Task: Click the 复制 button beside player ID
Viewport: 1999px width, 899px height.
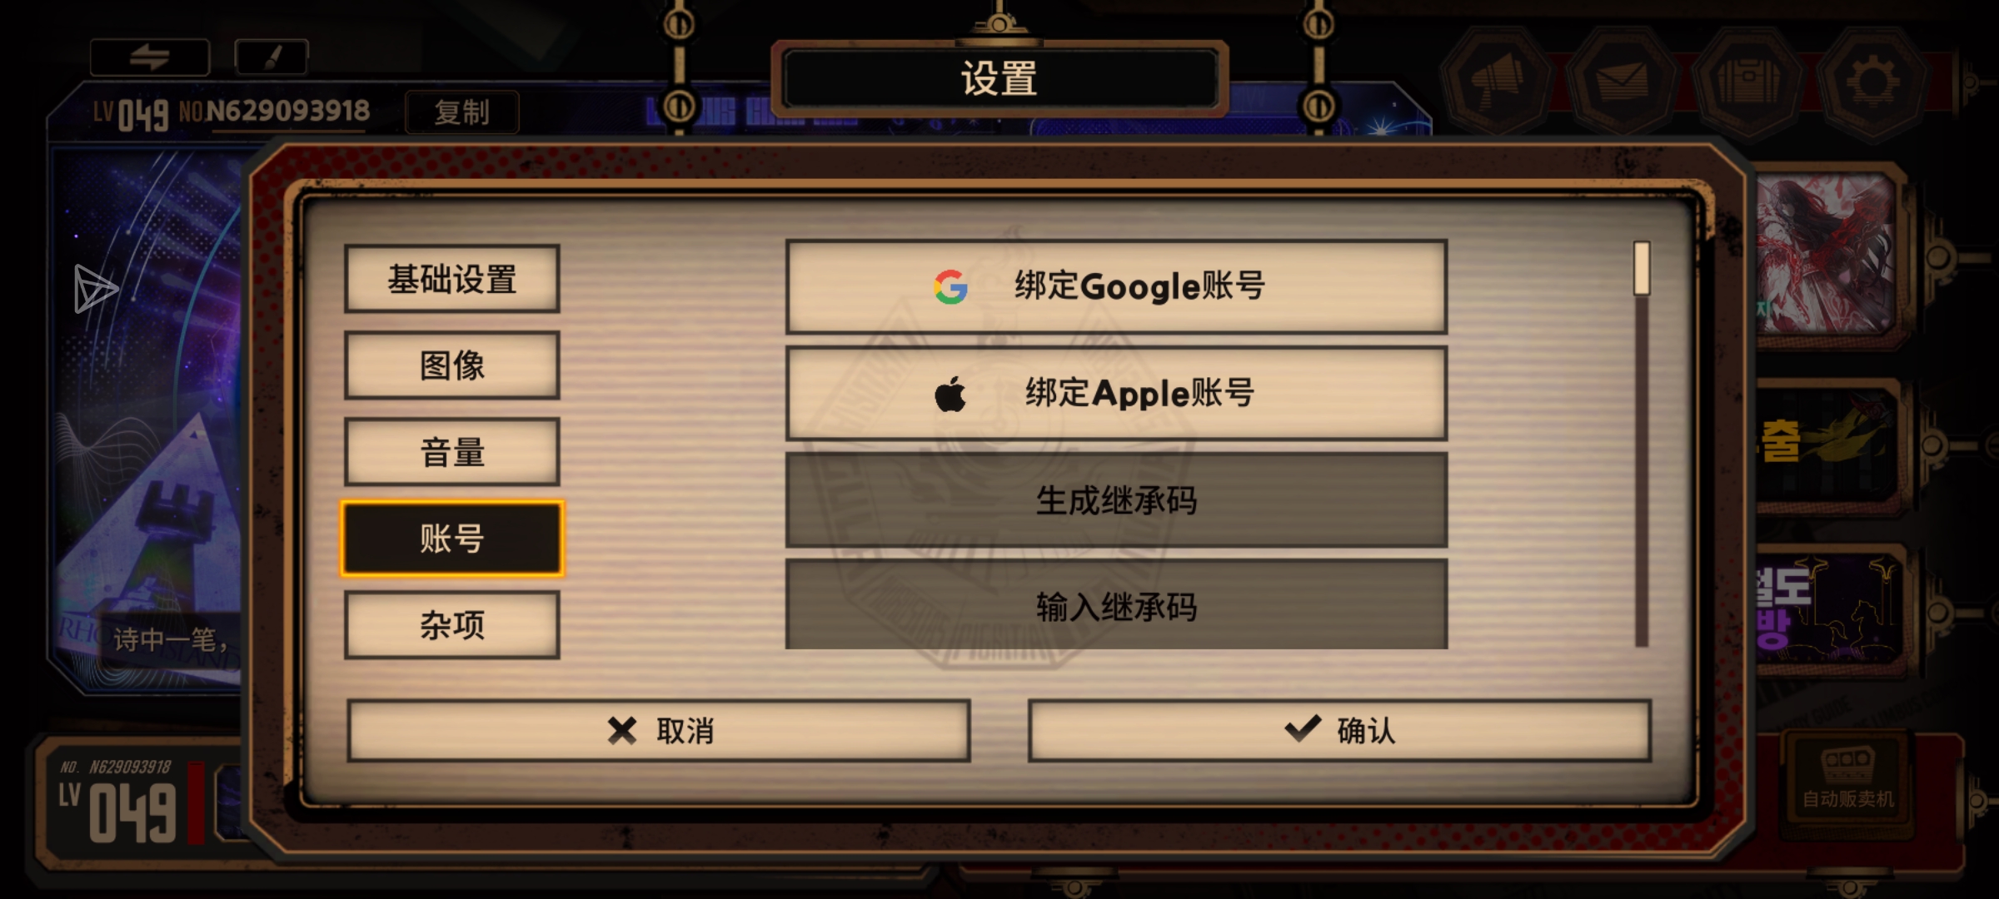Action: [462, 112]
